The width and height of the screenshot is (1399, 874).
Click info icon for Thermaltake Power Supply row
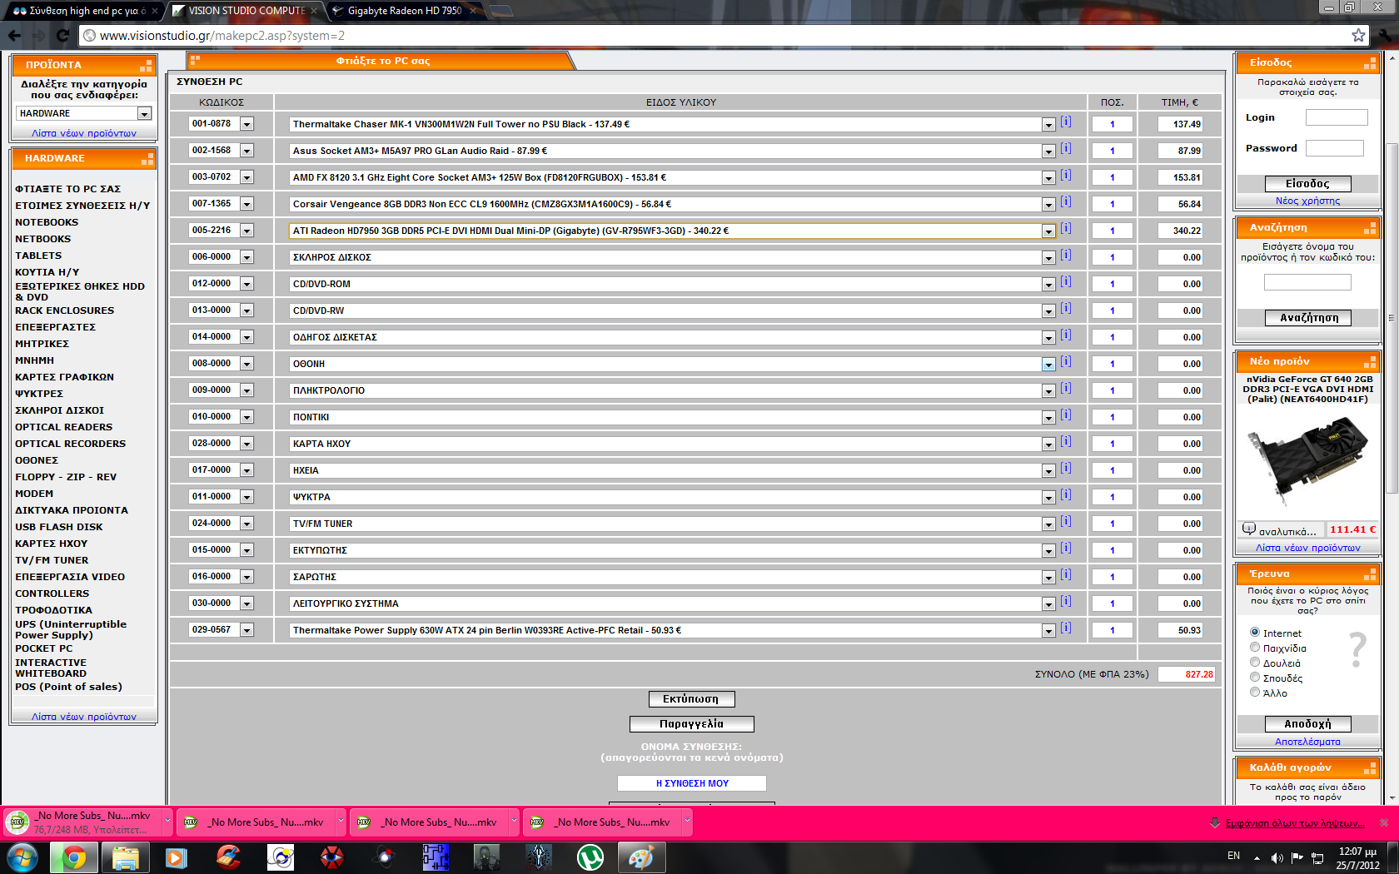coord(1066,628)
